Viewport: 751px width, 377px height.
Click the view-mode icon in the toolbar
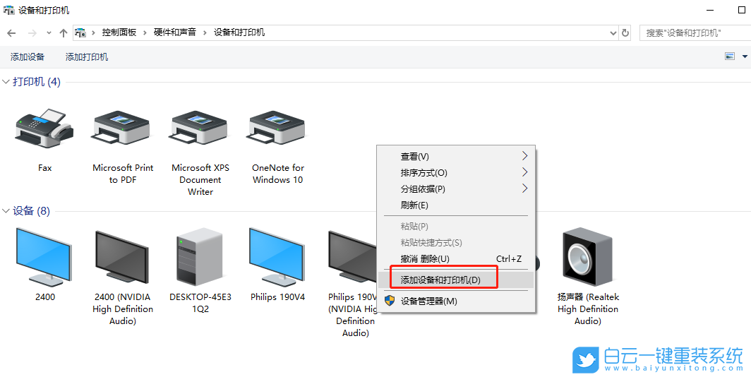(730, 56)
